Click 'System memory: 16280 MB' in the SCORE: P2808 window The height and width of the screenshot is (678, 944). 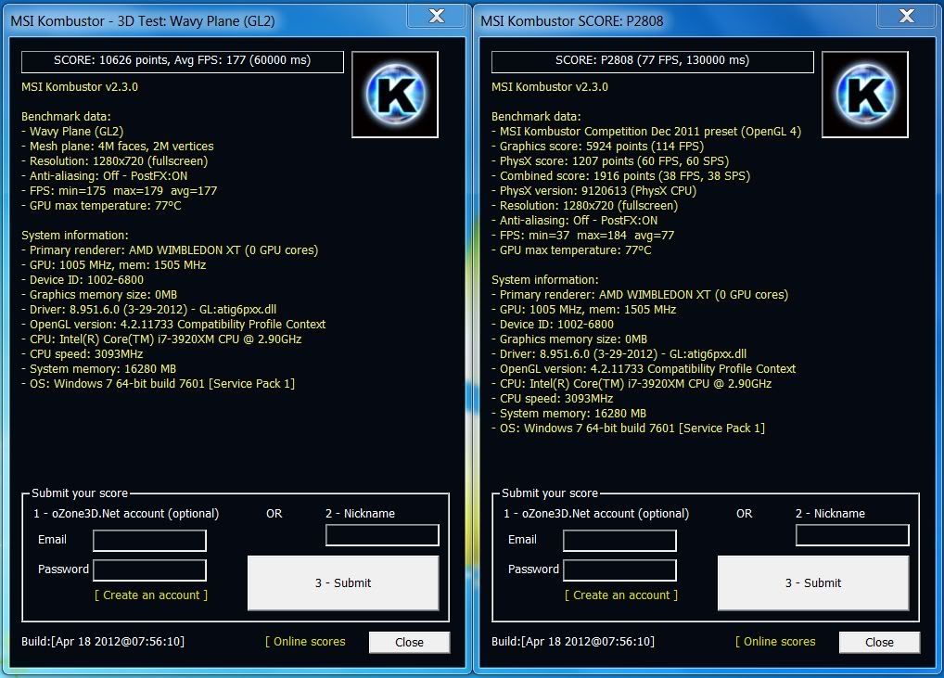click(x=569, y=414)
